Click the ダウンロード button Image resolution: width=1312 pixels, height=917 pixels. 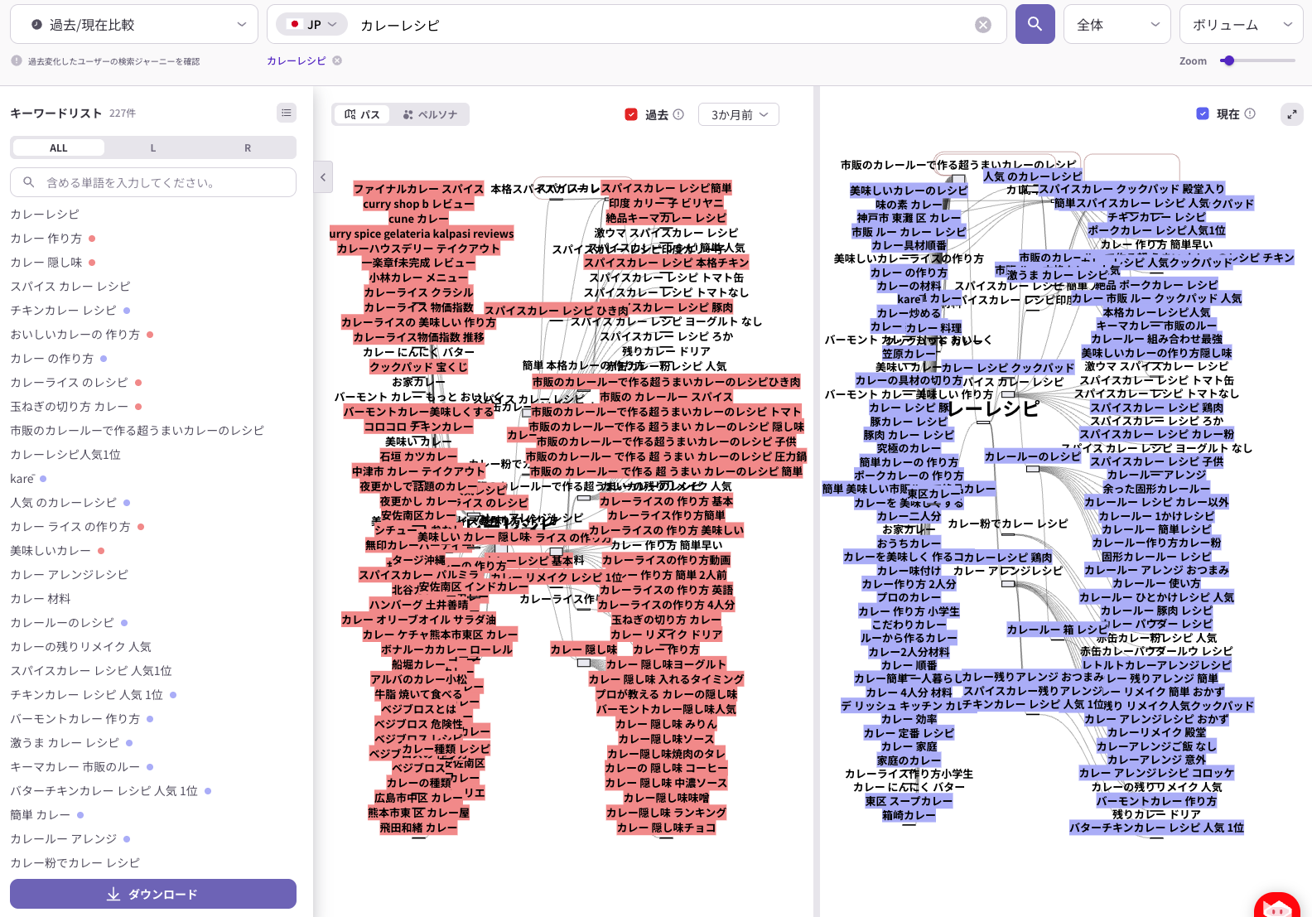tap(153, 894)
